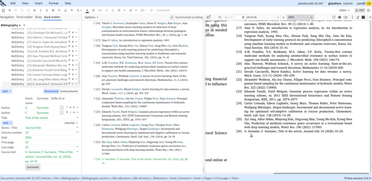
Task: Click the undo arrow in the toolbar
Action: coord(22,10)
